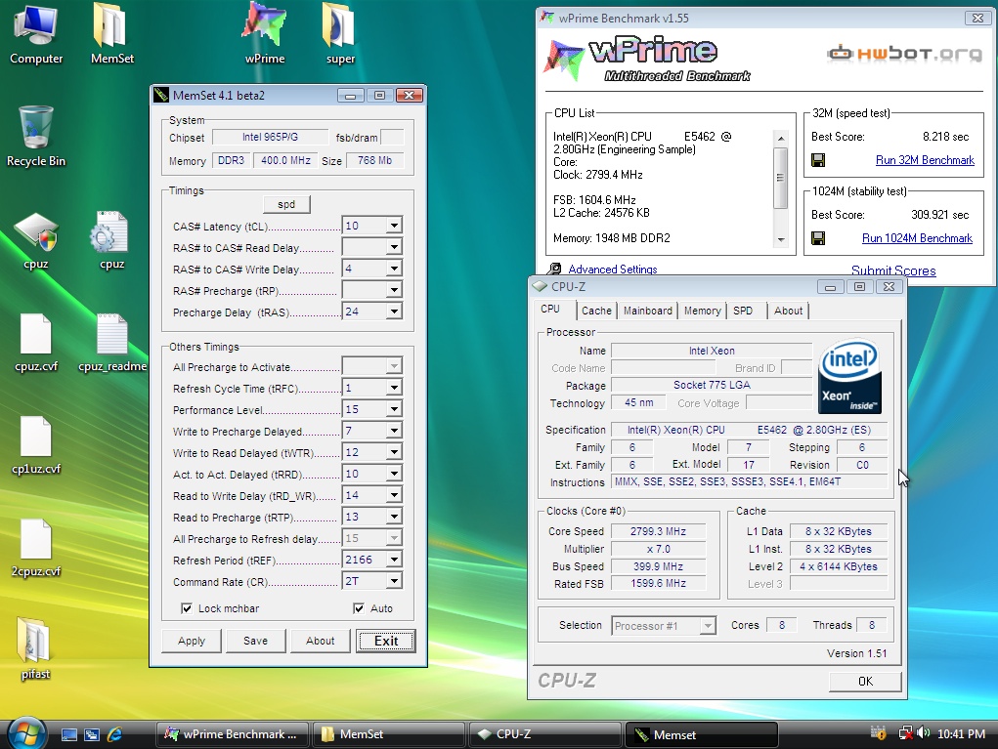Open the Recycle Bin

pos(36,136)
